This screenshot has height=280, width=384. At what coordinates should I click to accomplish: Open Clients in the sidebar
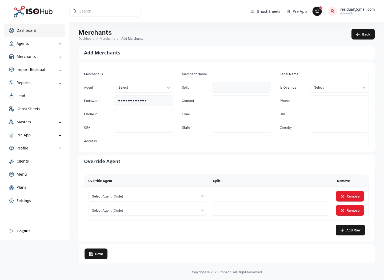(x=35, y=161)
